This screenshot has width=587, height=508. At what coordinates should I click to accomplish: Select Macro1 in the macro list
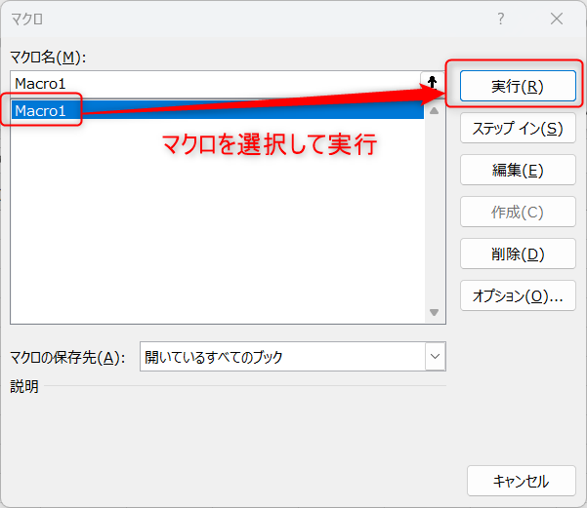[x=218, y=110]
